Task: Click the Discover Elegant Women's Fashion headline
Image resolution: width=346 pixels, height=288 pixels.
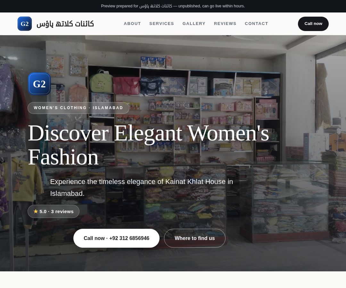Action: coord(149,145)
